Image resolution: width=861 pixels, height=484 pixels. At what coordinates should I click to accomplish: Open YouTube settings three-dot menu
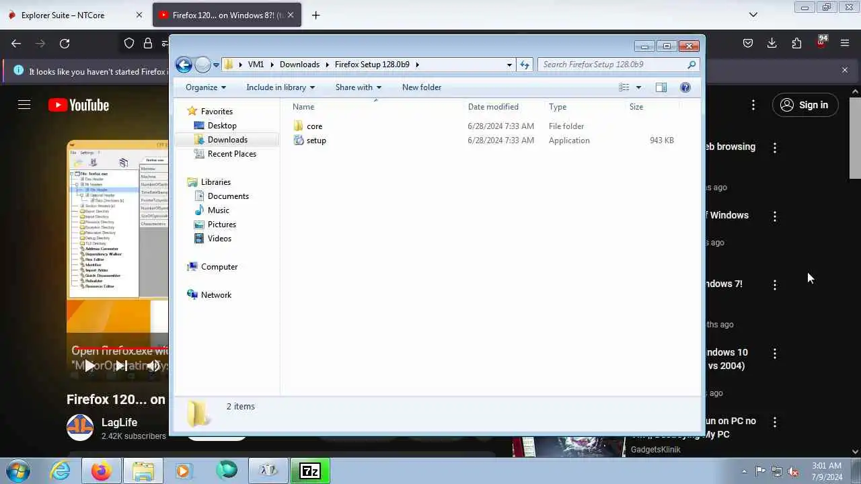(x=753, y=105)
